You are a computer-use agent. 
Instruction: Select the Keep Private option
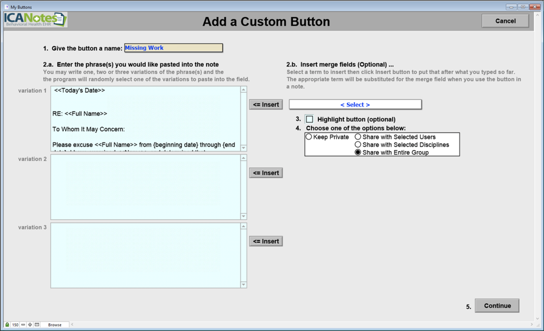[x=309, y=137]
